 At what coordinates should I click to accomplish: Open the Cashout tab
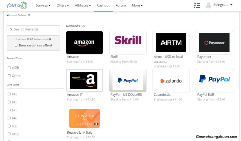[103, 5]
